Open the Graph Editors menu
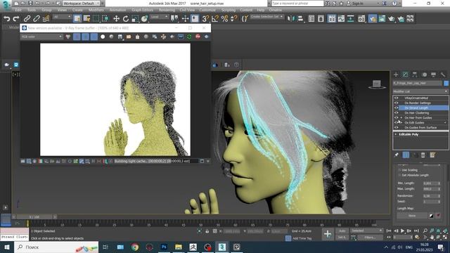The width and height of the screenshot is (450, 253). pos(142,10)
